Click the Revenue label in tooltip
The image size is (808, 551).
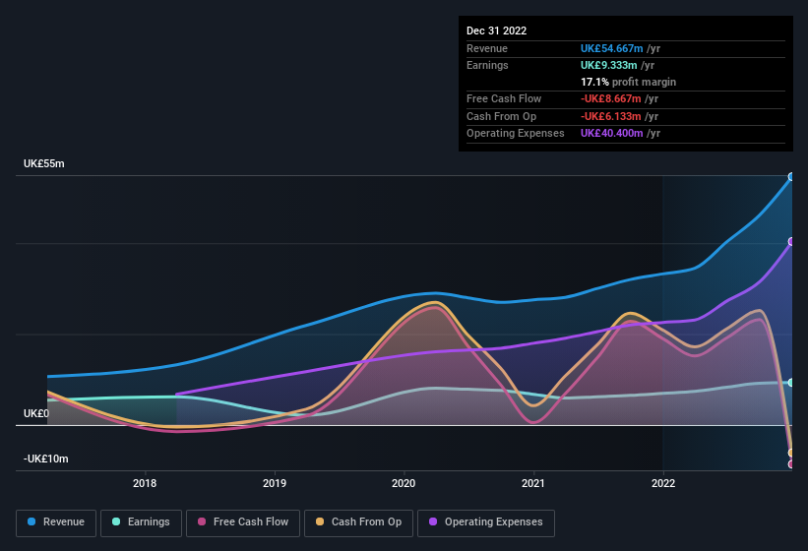pos(487,48)
